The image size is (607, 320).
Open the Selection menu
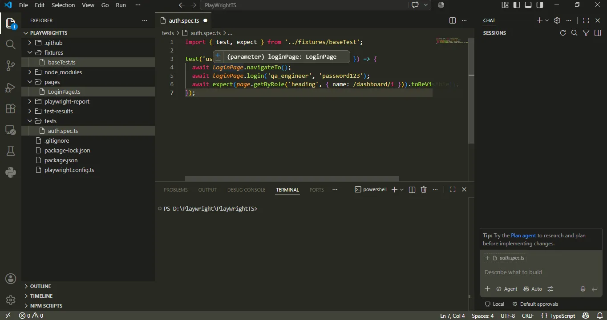point(63,5)
